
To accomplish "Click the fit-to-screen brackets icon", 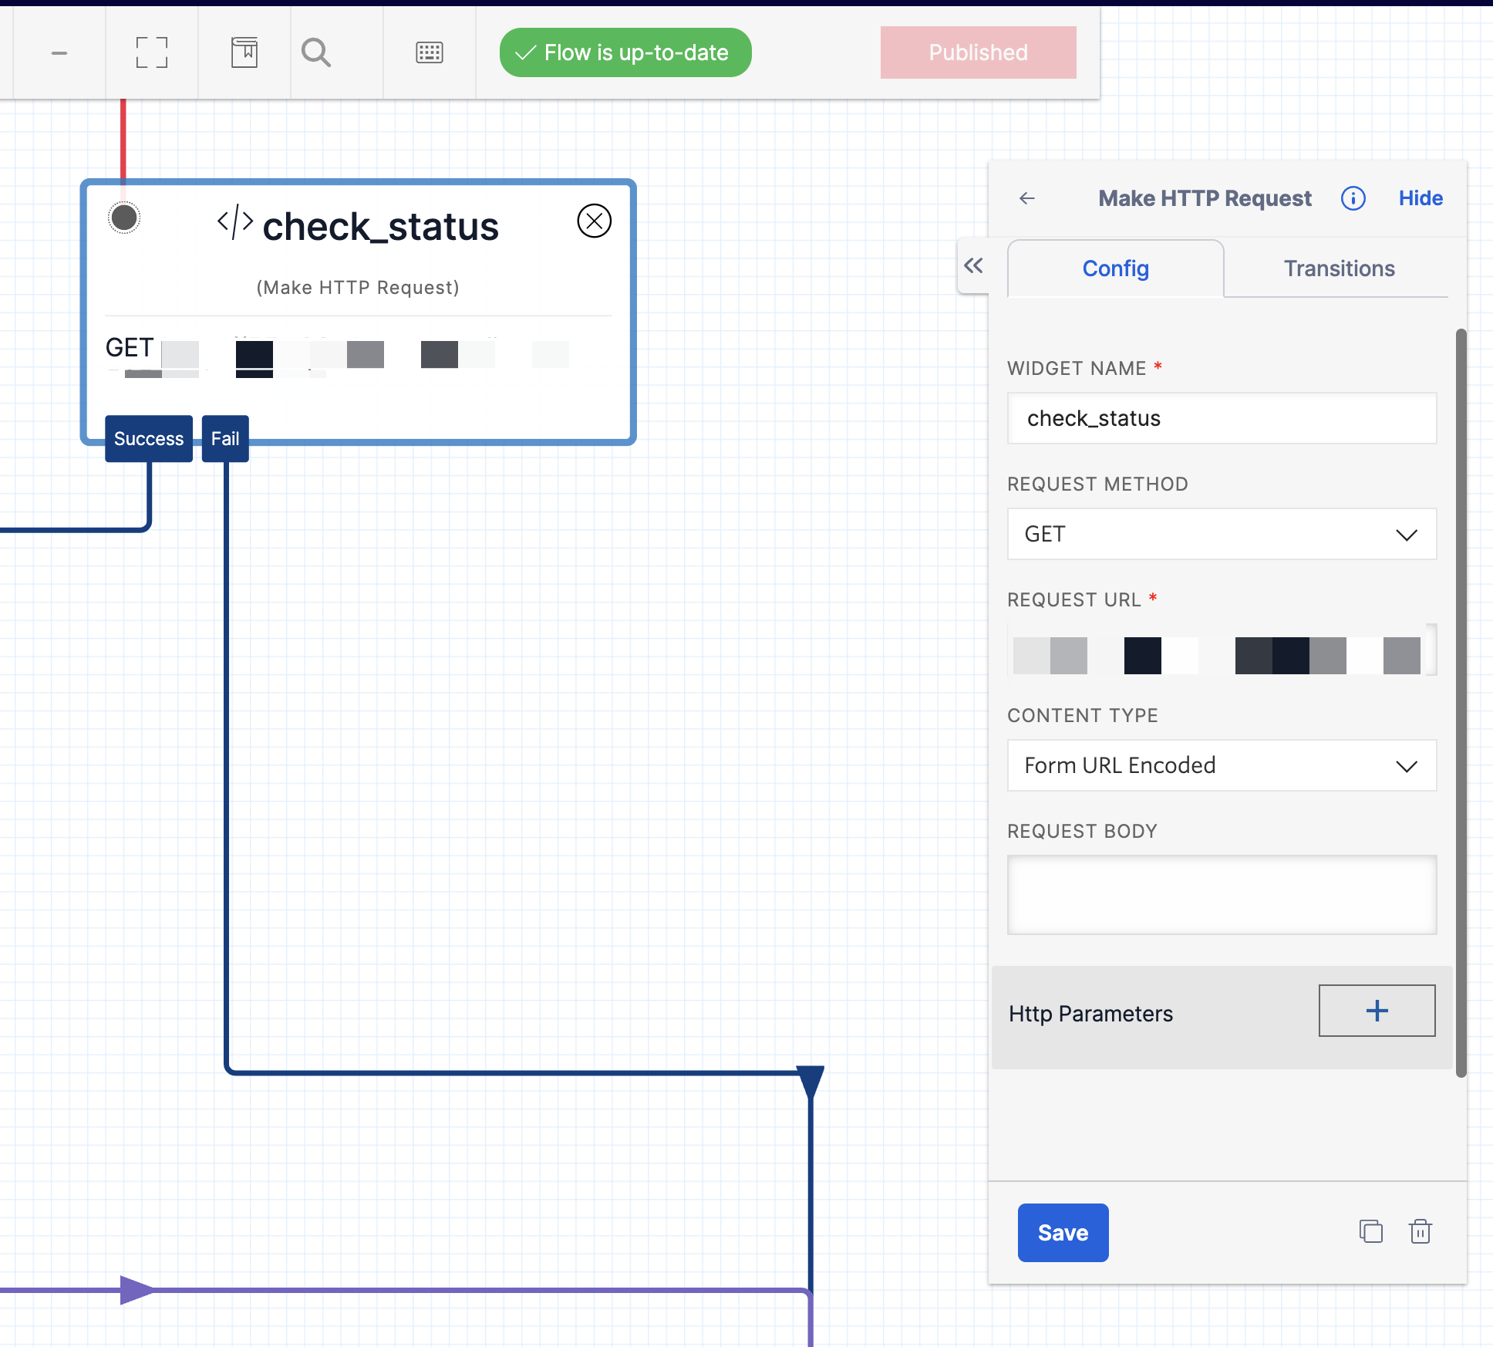I will point(152,53).
